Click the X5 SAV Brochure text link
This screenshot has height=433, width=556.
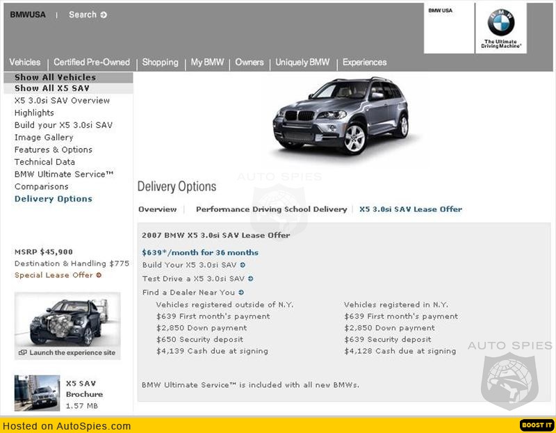tap(84, 389)
